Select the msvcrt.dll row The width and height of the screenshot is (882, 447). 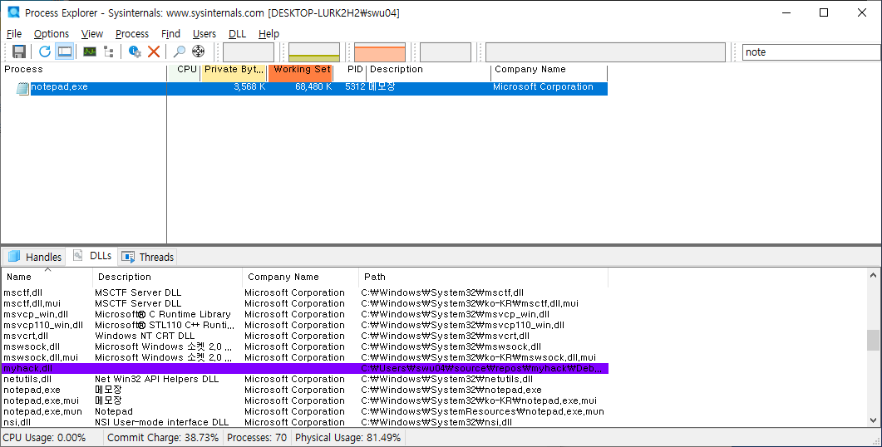click(x=304, y=336)
